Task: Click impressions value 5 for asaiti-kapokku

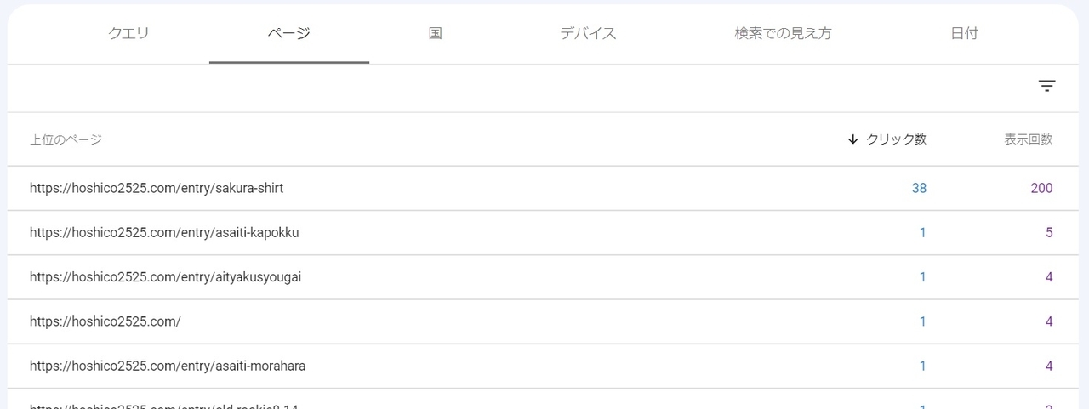Action: (x=1049, y=232)
